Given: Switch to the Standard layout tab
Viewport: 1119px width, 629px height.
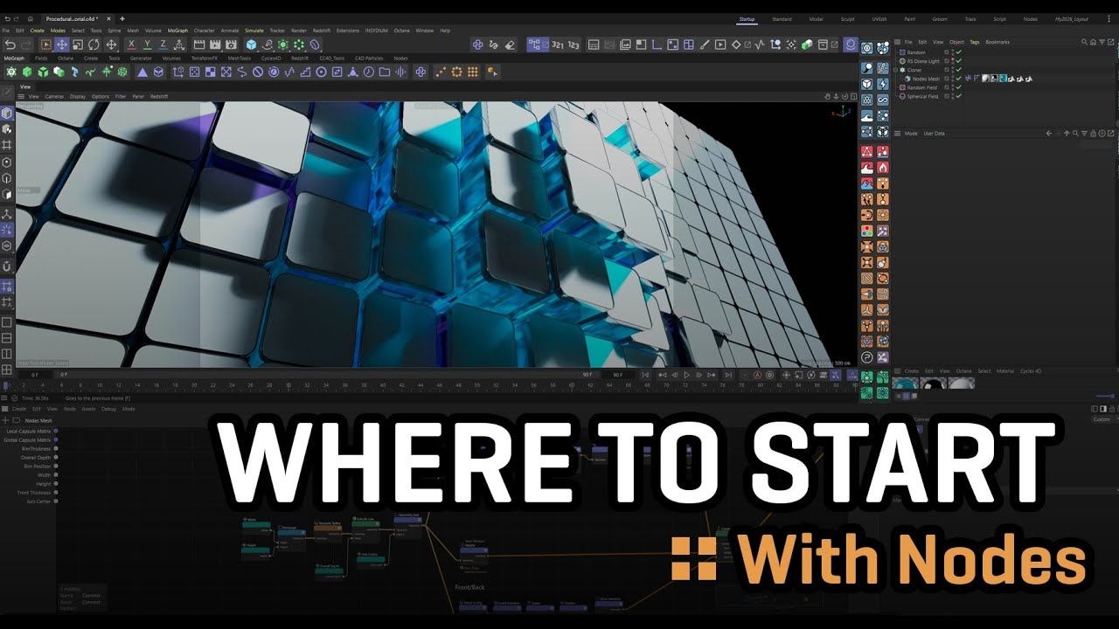Looking at the screenshot, I should click(x=782, y=18).
